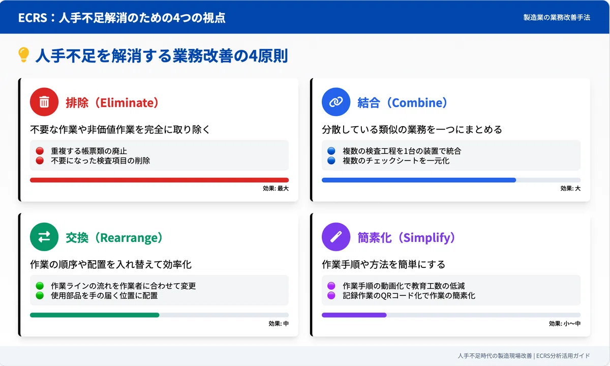Screen dimensions: 610x366
Task: Click the yellow lightbulb icon beside heading
Action: pyautogui.click(x=24, y=55)
